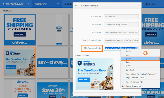Close the Creative Preview dialog

[x=138, y=5]
